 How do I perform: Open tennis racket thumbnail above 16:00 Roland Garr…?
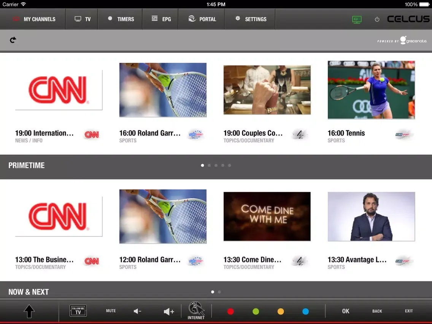click(163, 90)
